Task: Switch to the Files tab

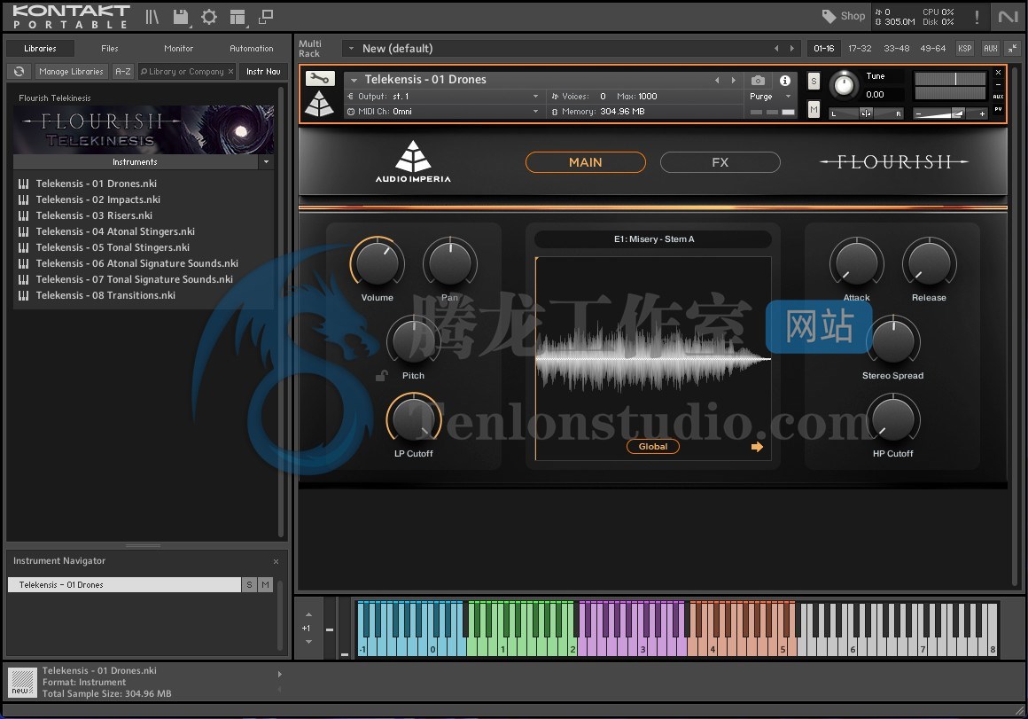Action: tap(110, 49)
